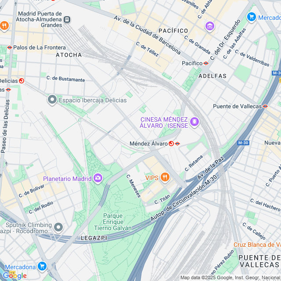The width and height of the screenshot is (281, 281).
Task: Click the museum pin near Pacífico
Action: pos(210,26)
